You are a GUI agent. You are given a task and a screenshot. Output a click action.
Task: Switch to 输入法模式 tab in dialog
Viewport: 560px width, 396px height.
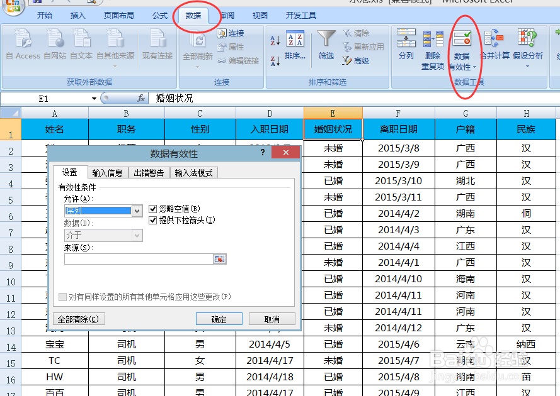(x=194, y=173)
